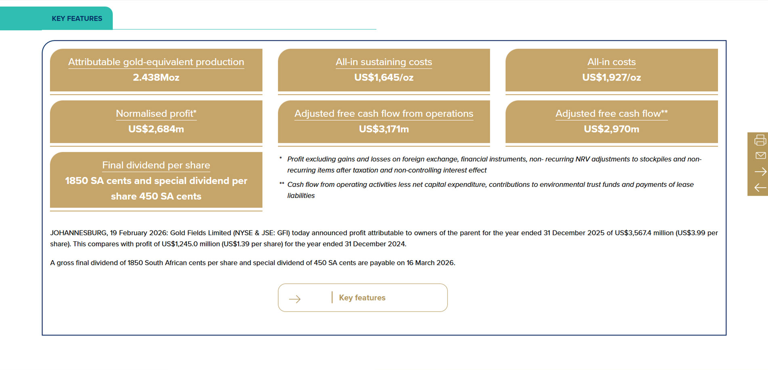The width and height of the screenshot is (768, 370).
Task: Go to the next page with the right arrow icon
Action: tap(760, 171)
